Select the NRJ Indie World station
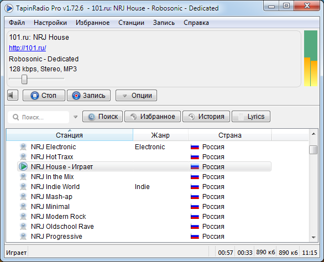This screenshot has height=262, width=324. 144,187
